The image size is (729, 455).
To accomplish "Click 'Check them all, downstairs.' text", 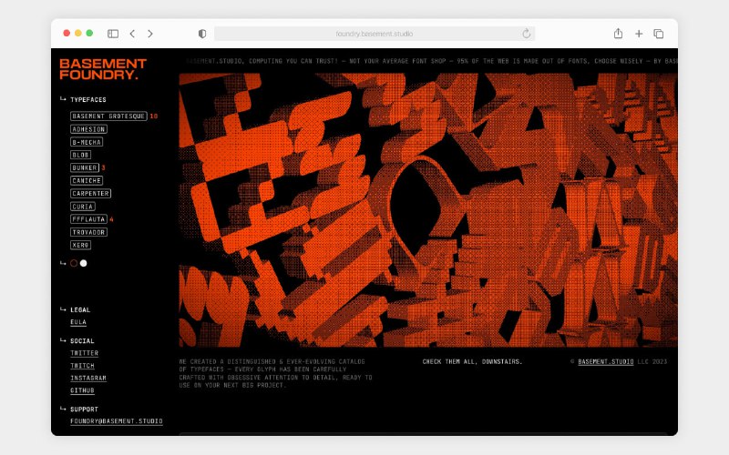I will 472,361.
